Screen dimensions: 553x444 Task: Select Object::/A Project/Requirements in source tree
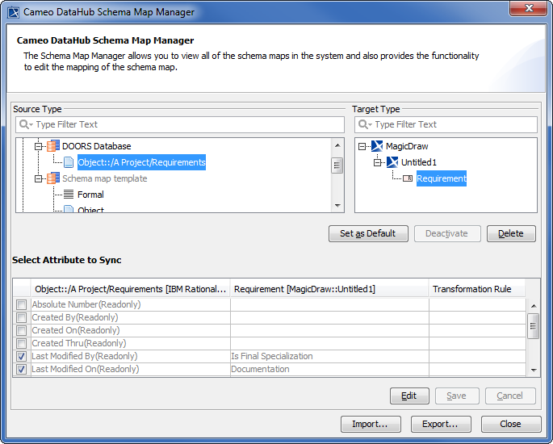[x=141, y=162]
